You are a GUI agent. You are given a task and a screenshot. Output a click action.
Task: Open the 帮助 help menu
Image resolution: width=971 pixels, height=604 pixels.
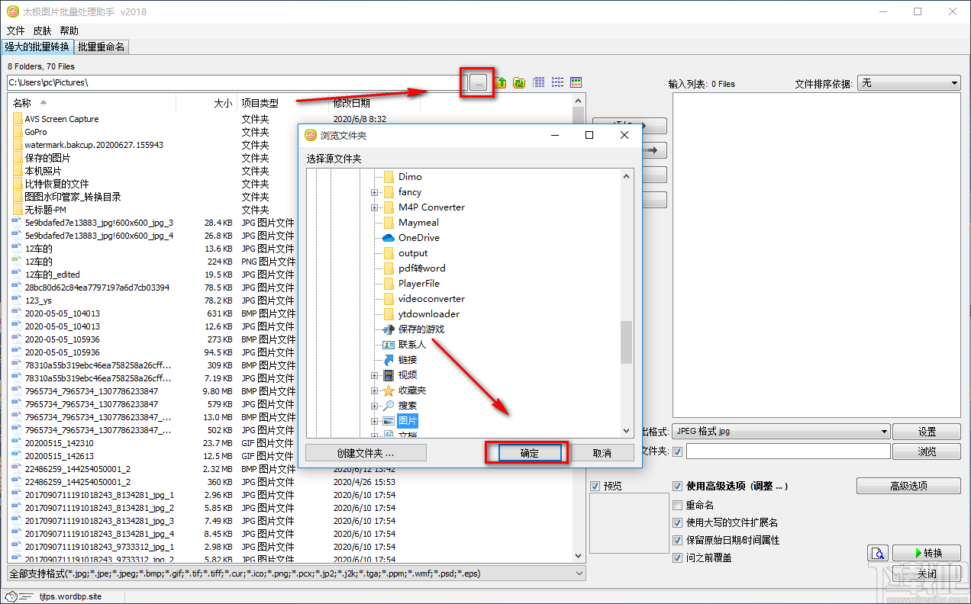pos(69,31)
